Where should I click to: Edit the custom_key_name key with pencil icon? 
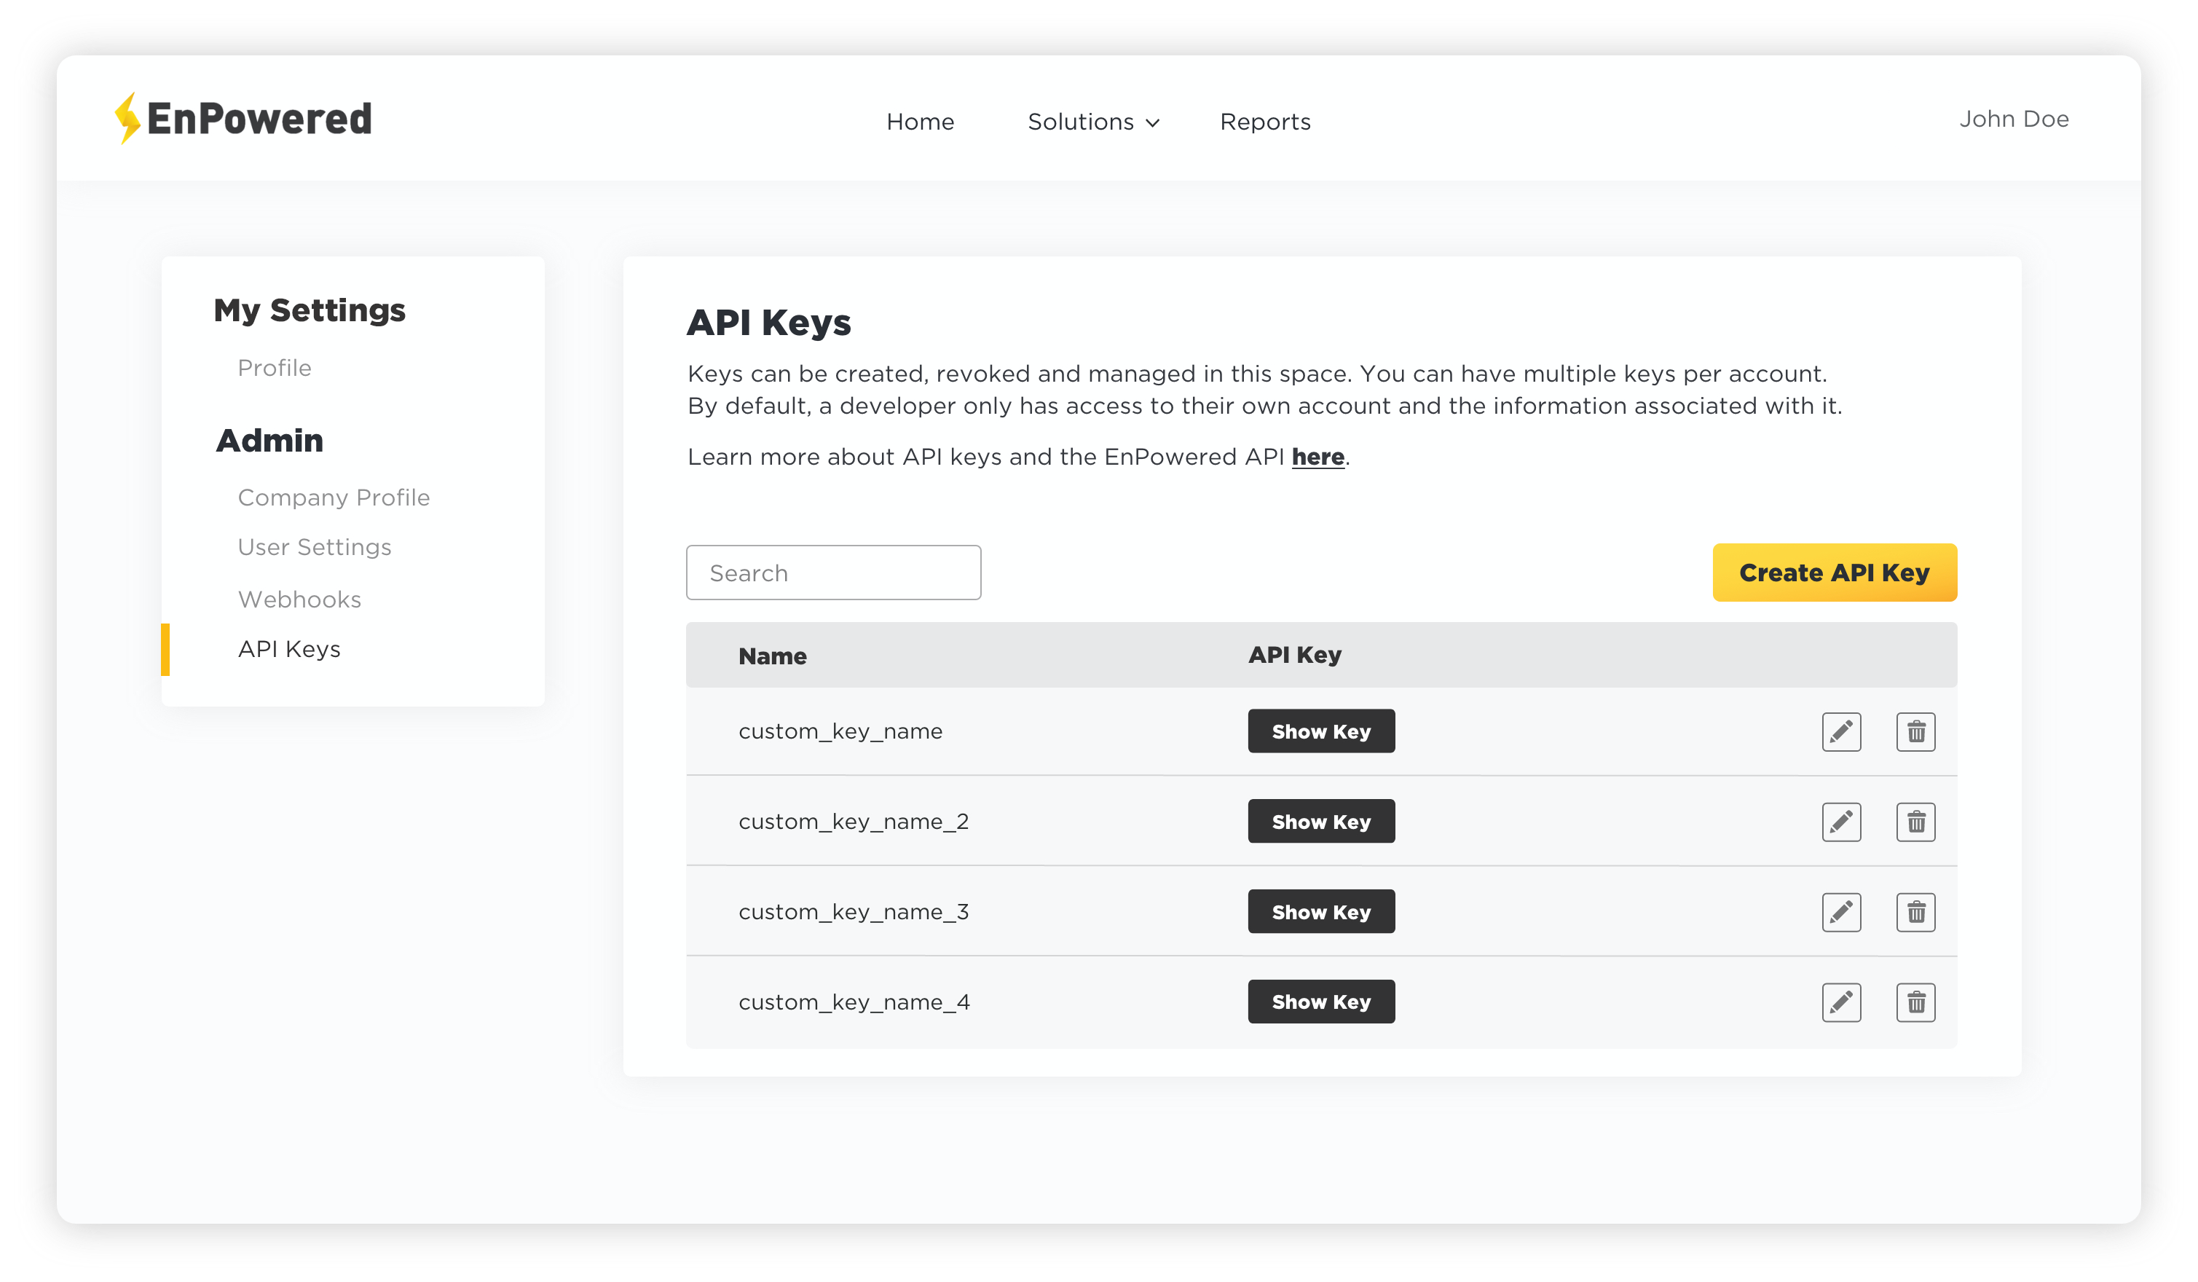click(x=1841, y=732)
